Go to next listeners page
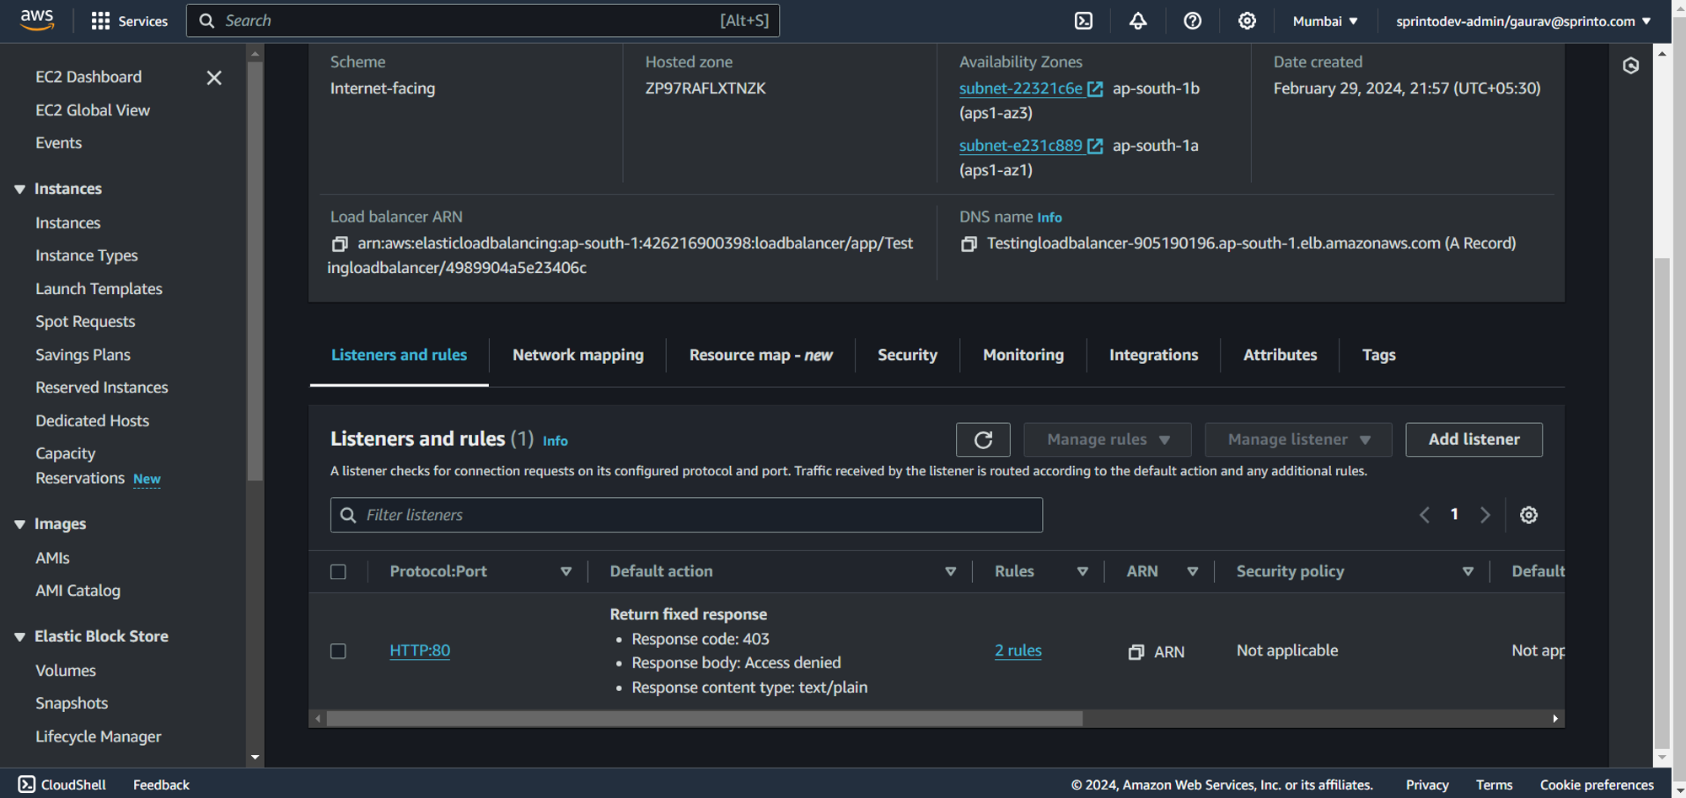The image size is (1686, 798). 1485,515
